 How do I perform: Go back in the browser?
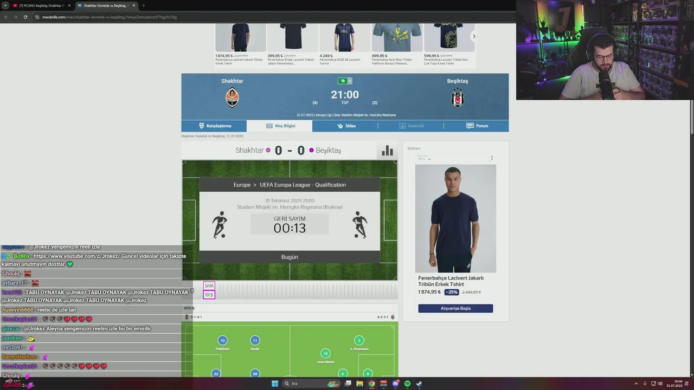[x=6, y=17]
